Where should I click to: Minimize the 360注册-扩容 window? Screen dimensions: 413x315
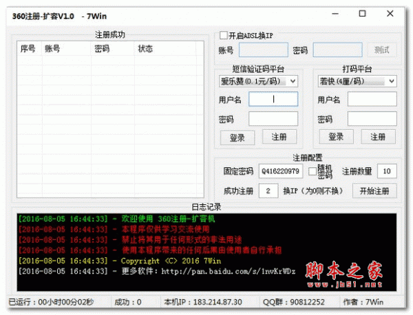coord(335,14)
